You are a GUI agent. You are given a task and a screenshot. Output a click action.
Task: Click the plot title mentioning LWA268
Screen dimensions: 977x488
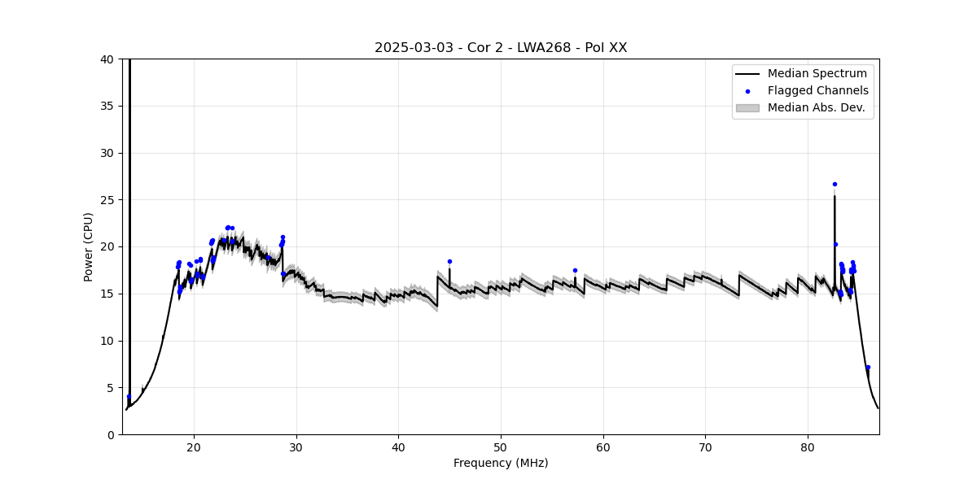[x=501, y=48]
